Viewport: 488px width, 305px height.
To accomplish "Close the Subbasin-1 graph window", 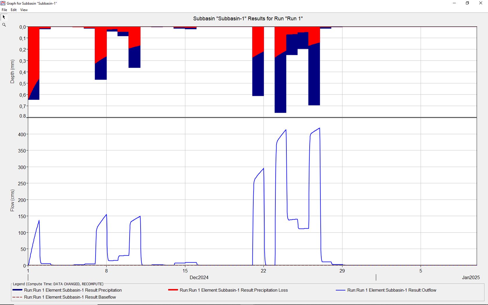I will [481, 3].
